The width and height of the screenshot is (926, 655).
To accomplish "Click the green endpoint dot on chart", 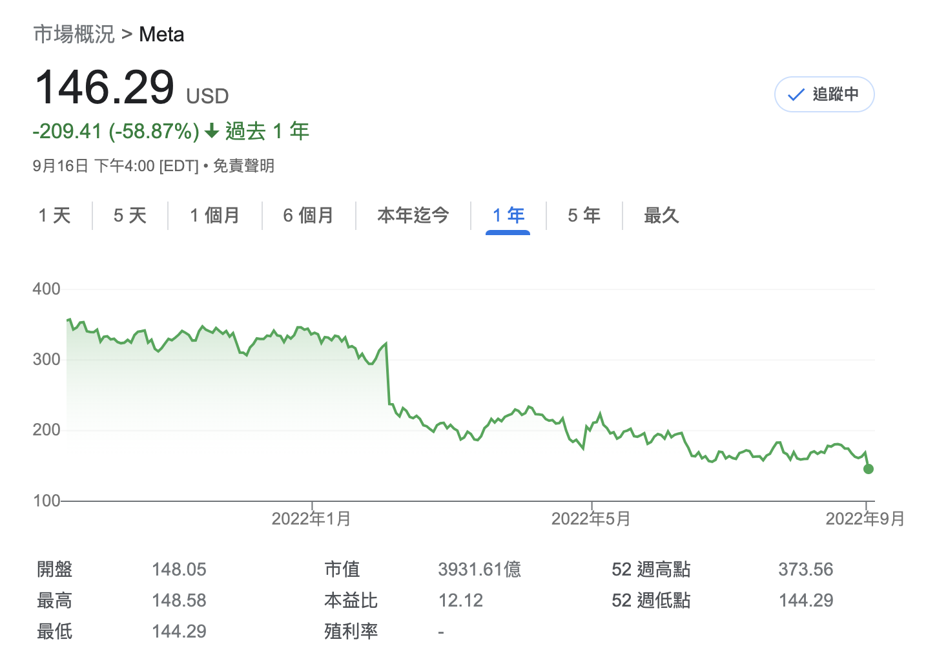I will click(x=869, y=469).
